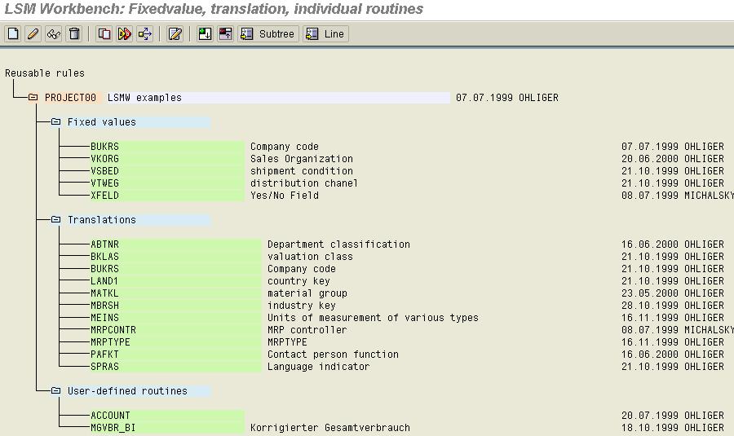Select translation ABTNR
The height and width of the screenshot is (436, 734).
point(175,244)
